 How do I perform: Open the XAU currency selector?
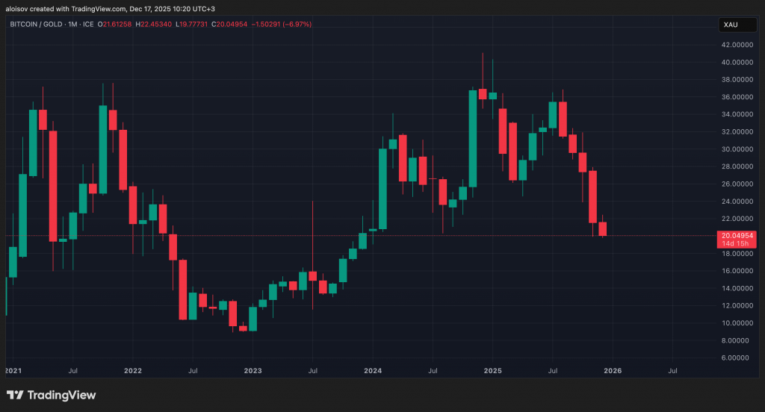click(x=731, y=25)
